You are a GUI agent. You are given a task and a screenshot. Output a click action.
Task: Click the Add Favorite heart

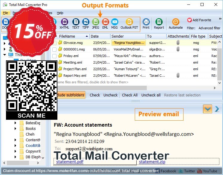pyautogui.click(x=190, y=20)
